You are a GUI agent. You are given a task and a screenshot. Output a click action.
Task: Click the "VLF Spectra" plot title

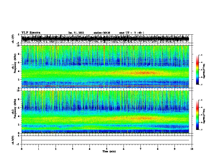coord(31,33)
